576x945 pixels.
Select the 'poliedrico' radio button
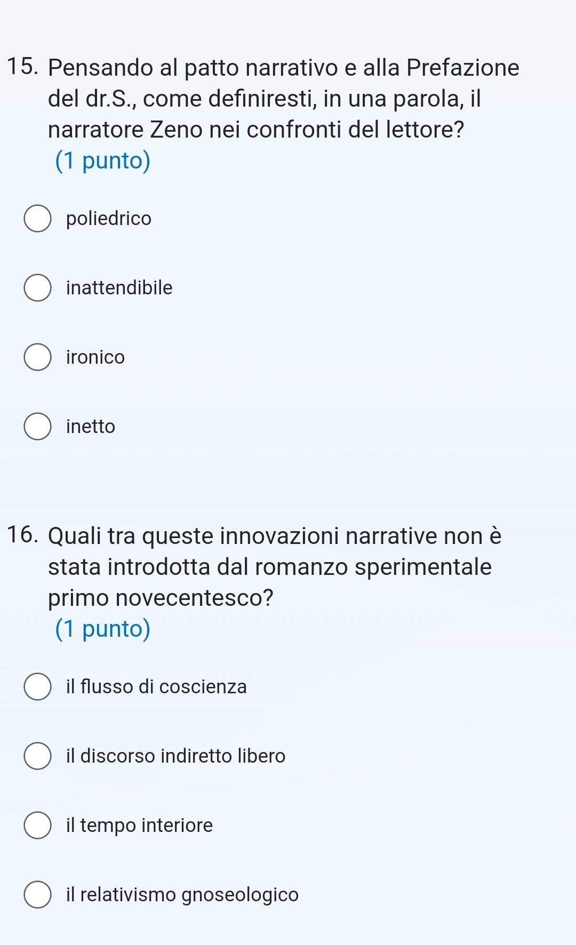click(x=37, y=219)
